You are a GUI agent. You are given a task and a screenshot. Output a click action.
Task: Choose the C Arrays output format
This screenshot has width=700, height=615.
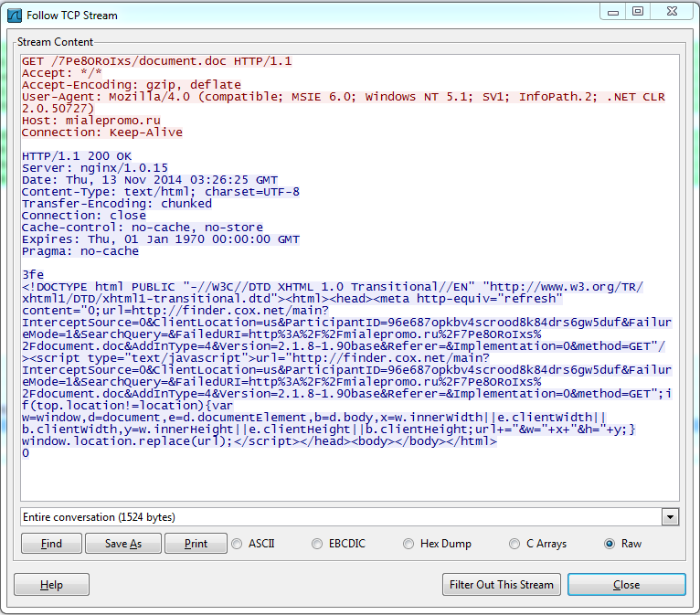[538, 544]
